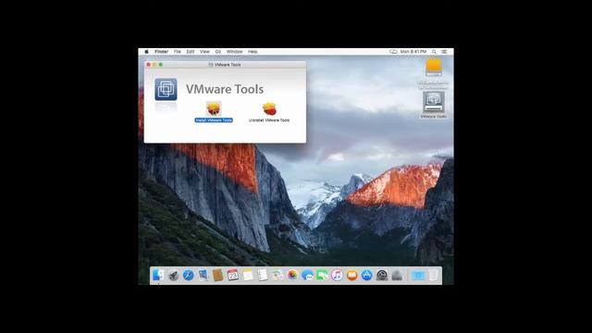The width and height of the screenshot is (592, 333).
Task: Open Reminders from the Dock
Action: (x=263, y=276)
